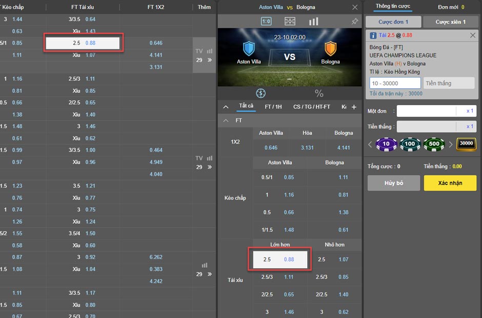Collapse the FT market group
482x318 pixels.
pos(226,120)
